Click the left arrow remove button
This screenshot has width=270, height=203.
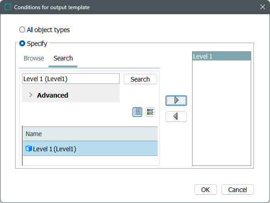176,116
